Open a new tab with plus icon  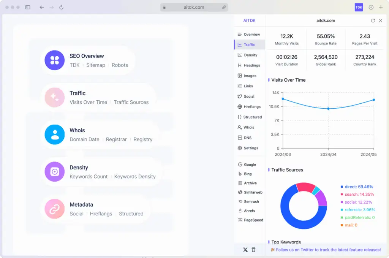[381, 7]
